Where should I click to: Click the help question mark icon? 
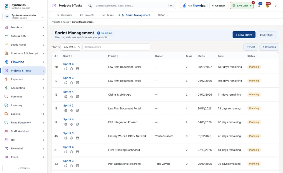point(276,6)
